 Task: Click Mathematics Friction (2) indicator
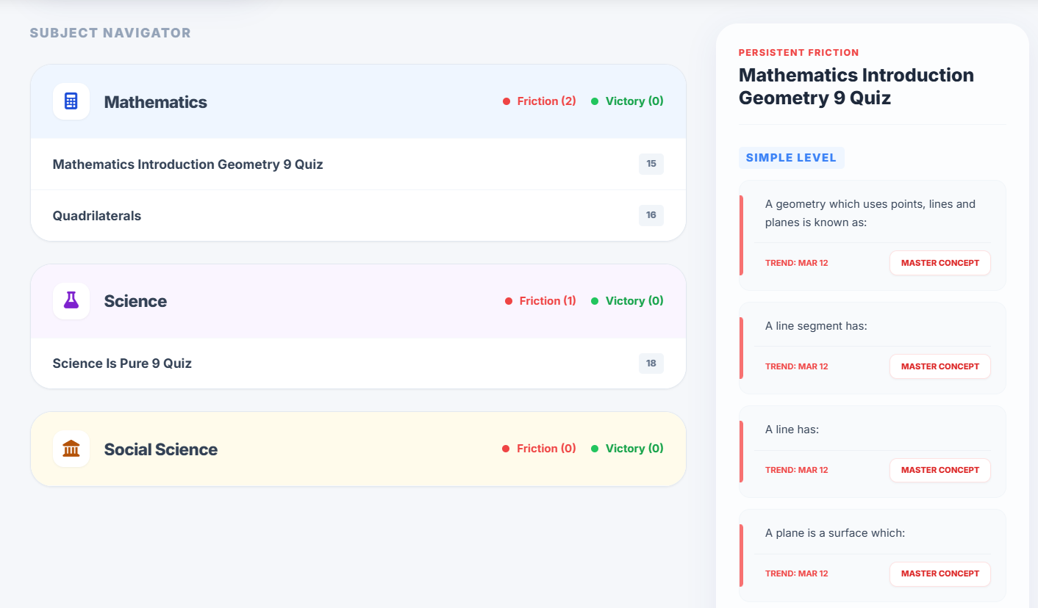pos(540,101)
